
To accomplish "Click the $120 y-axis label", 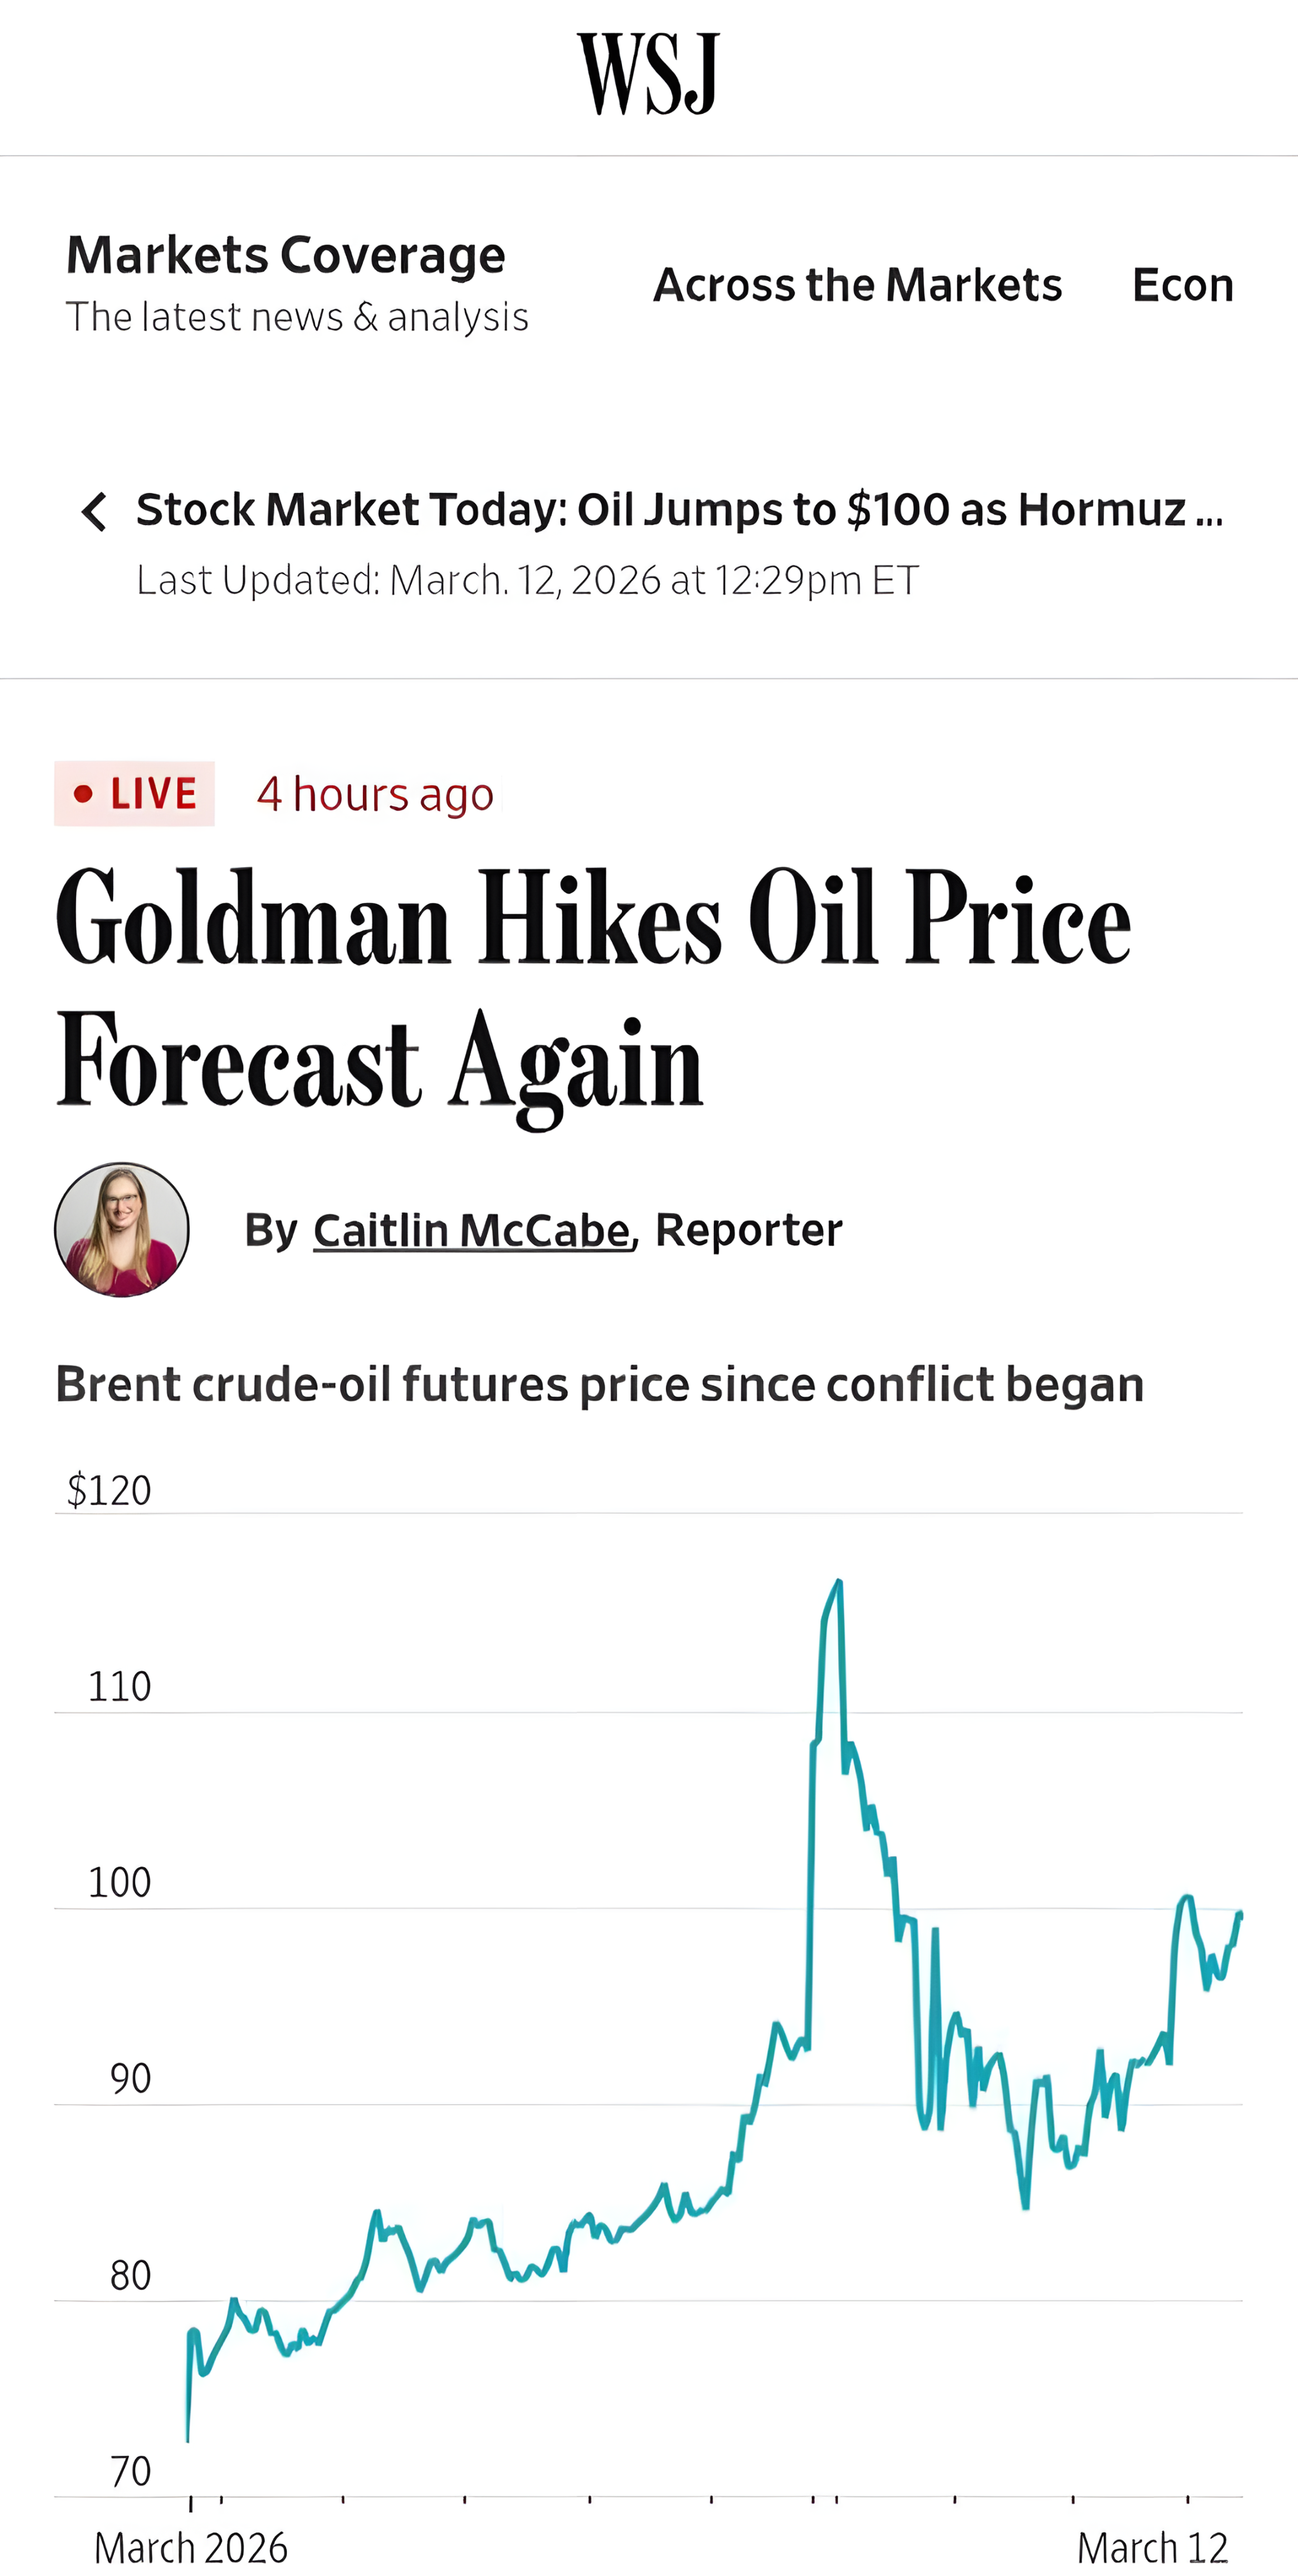I will (x=109, y=1491).
